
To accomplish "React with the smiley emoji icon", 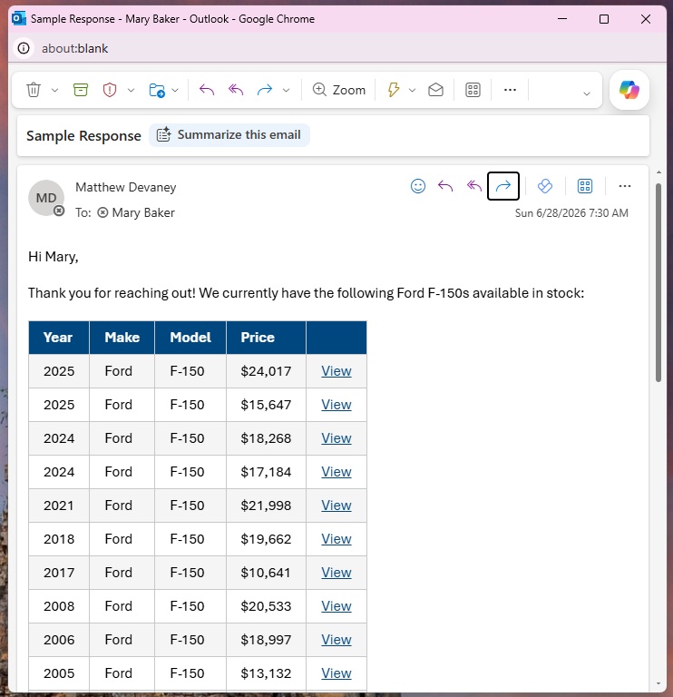I will [x=417, y=186].
